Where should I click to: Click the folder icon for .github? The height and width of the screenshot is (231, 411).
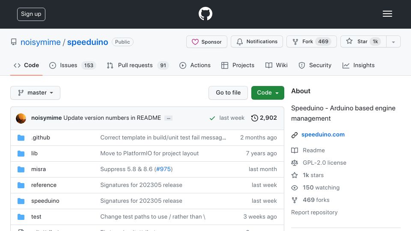[x=21, y=138]
